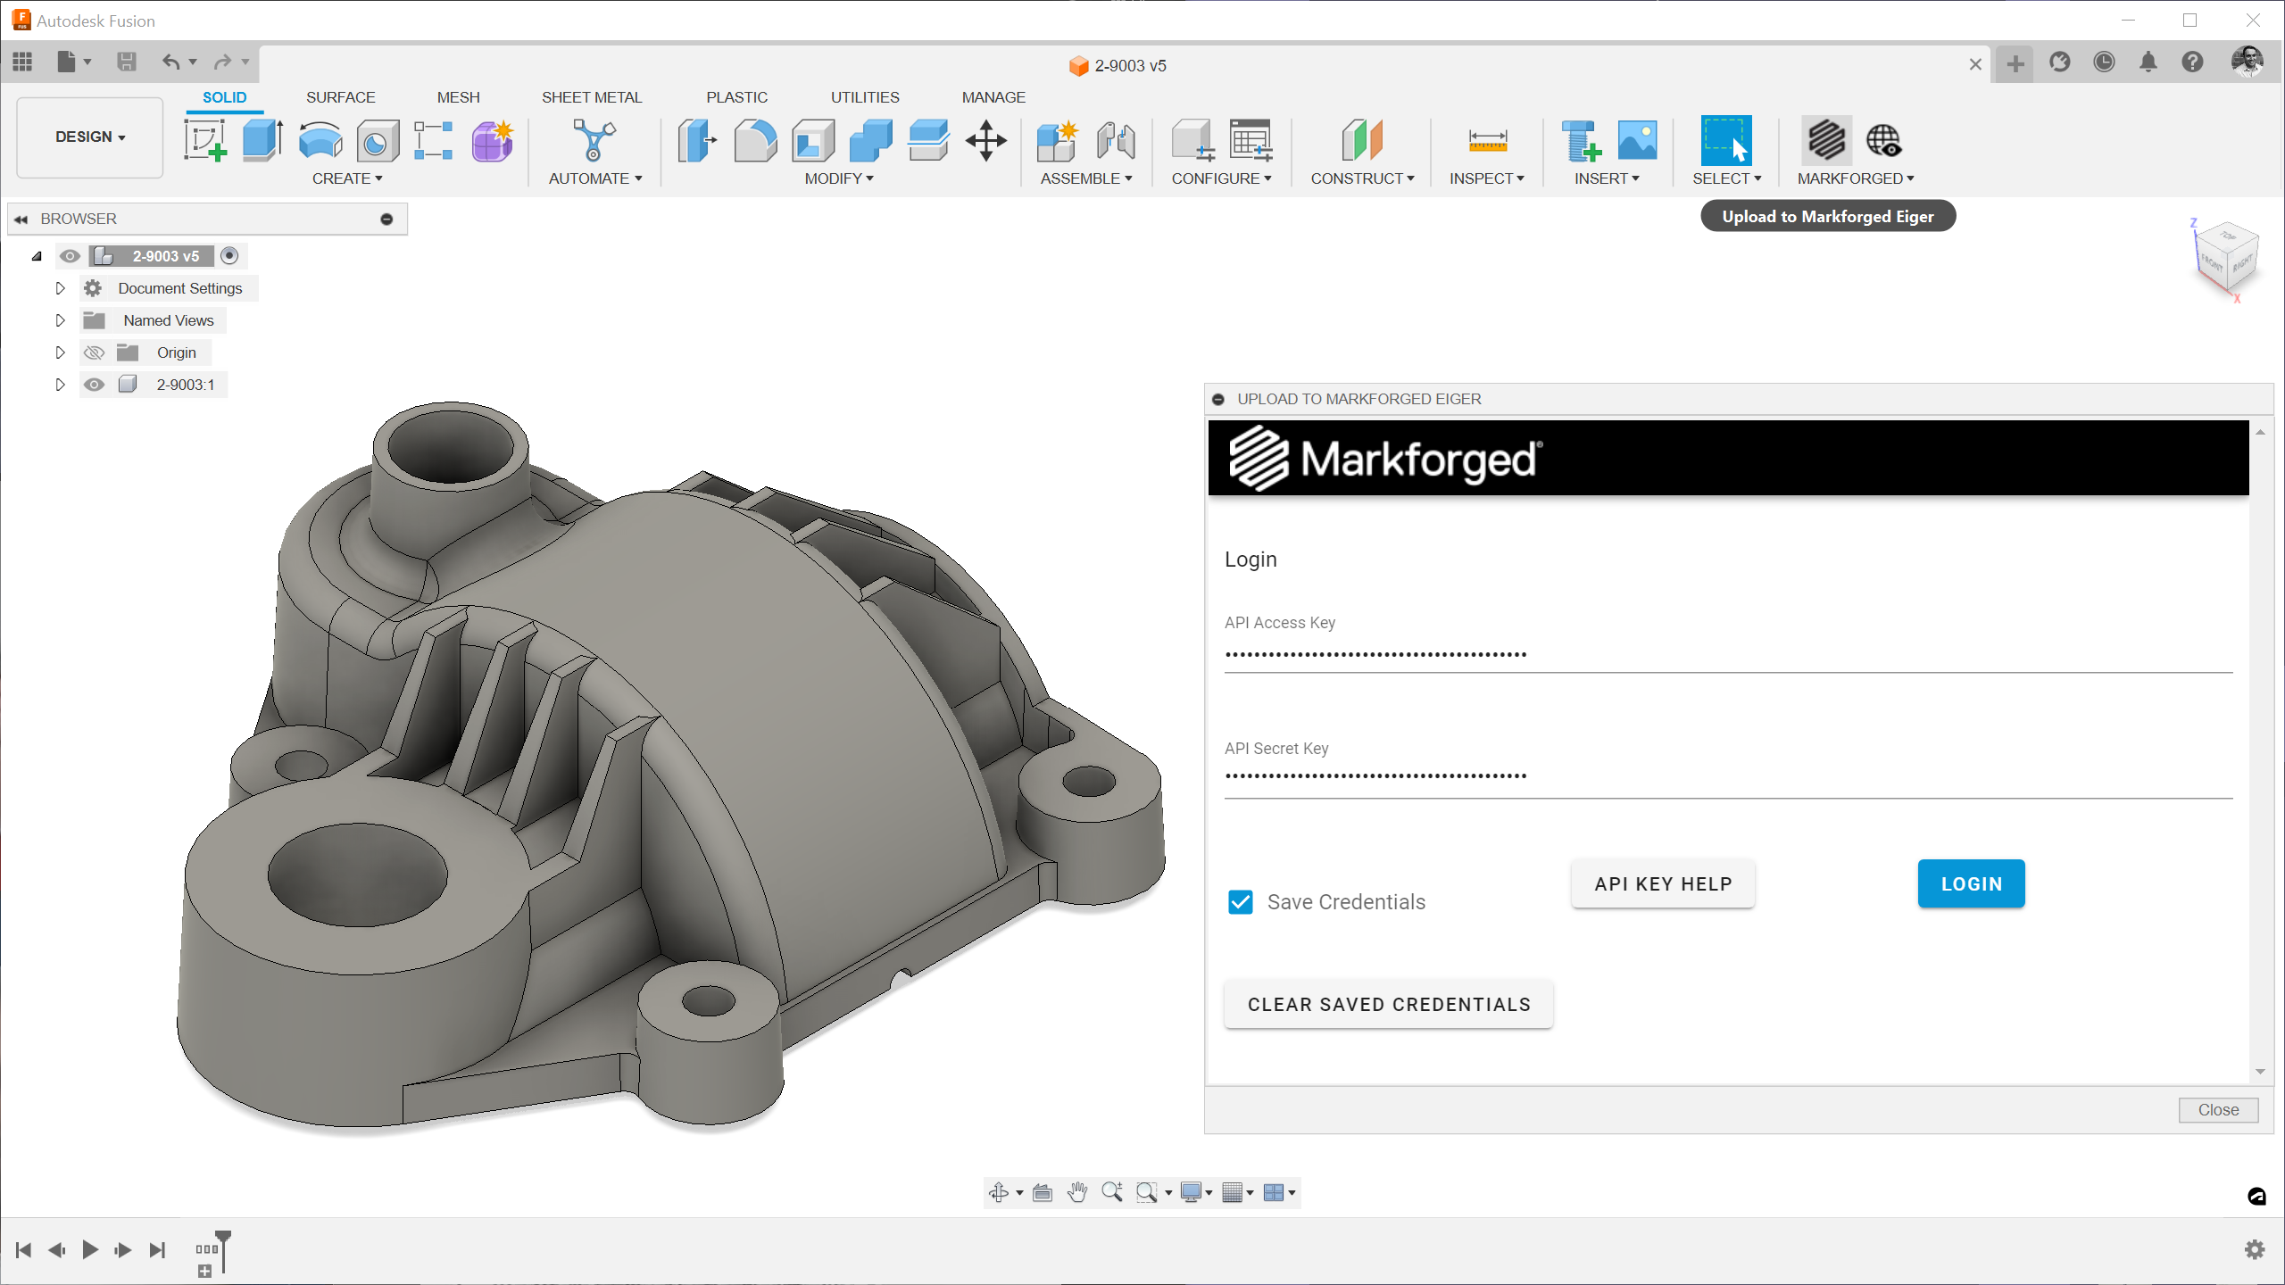Open the Measure tool under Inspect
Screen dimensions: 2285x1285
pos(1487,141)
